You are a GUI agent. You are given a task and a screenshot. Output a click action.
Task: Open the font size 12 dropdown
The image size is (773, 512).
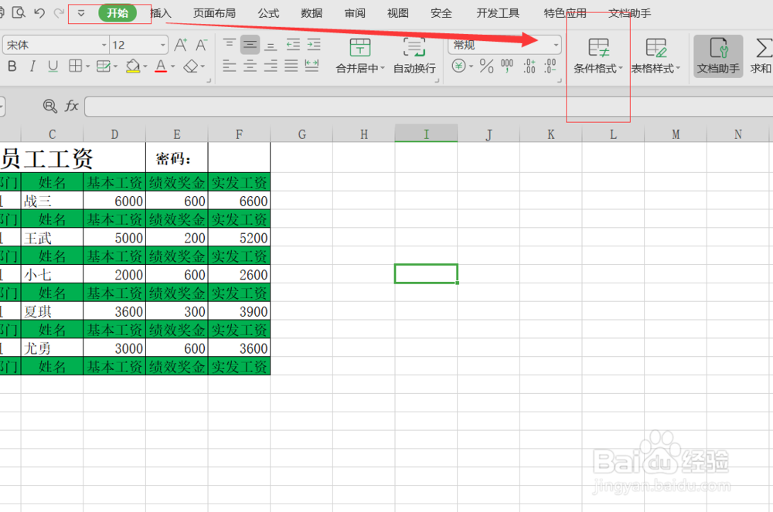(x=162, y=45)
